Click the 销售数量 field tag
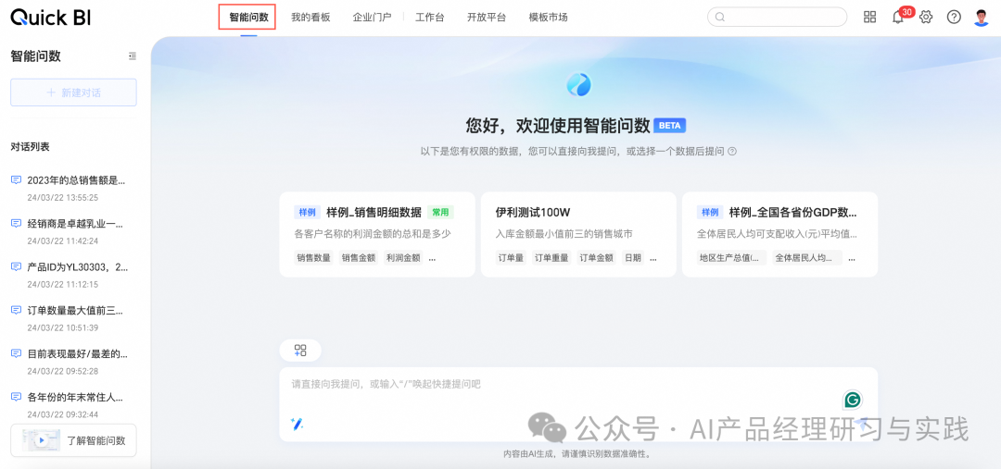 coord(313,258)
